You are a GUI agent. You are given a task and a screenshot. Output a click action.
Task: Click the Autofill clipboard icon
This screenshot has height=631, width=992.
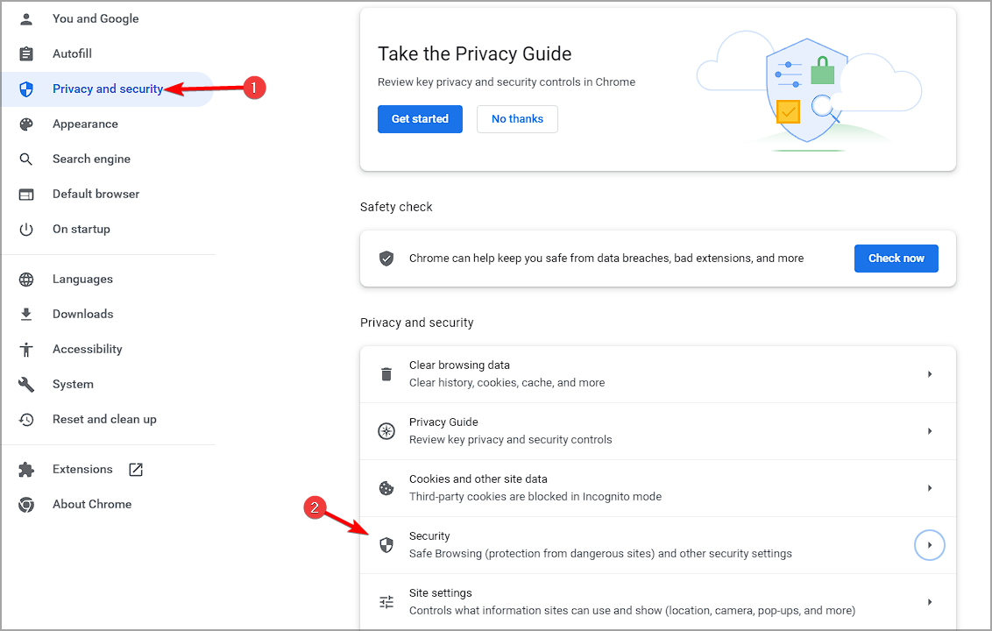26,53
